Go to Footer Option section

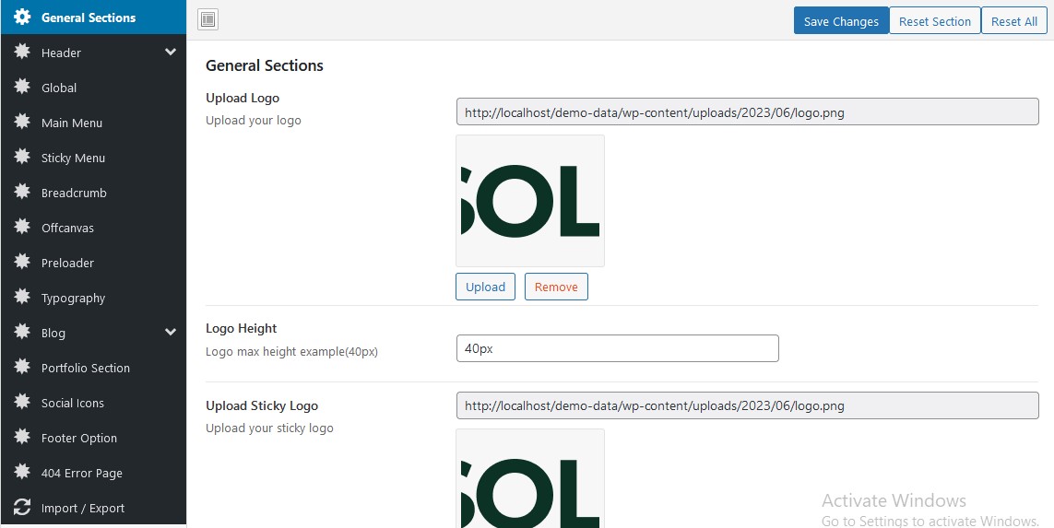click(78, 438)
